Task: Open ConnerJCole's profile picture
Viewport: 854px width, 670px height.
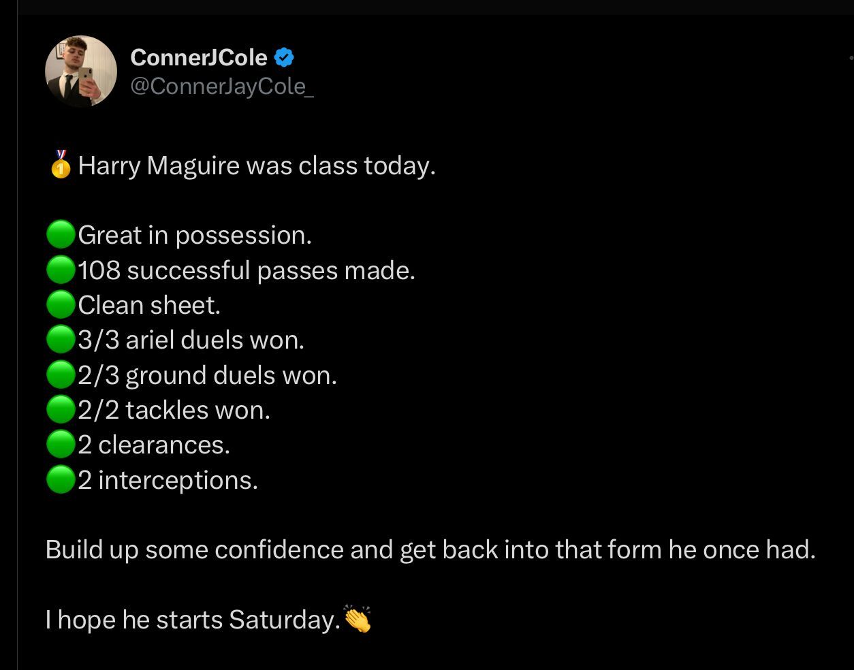Action: pos(81,71)
